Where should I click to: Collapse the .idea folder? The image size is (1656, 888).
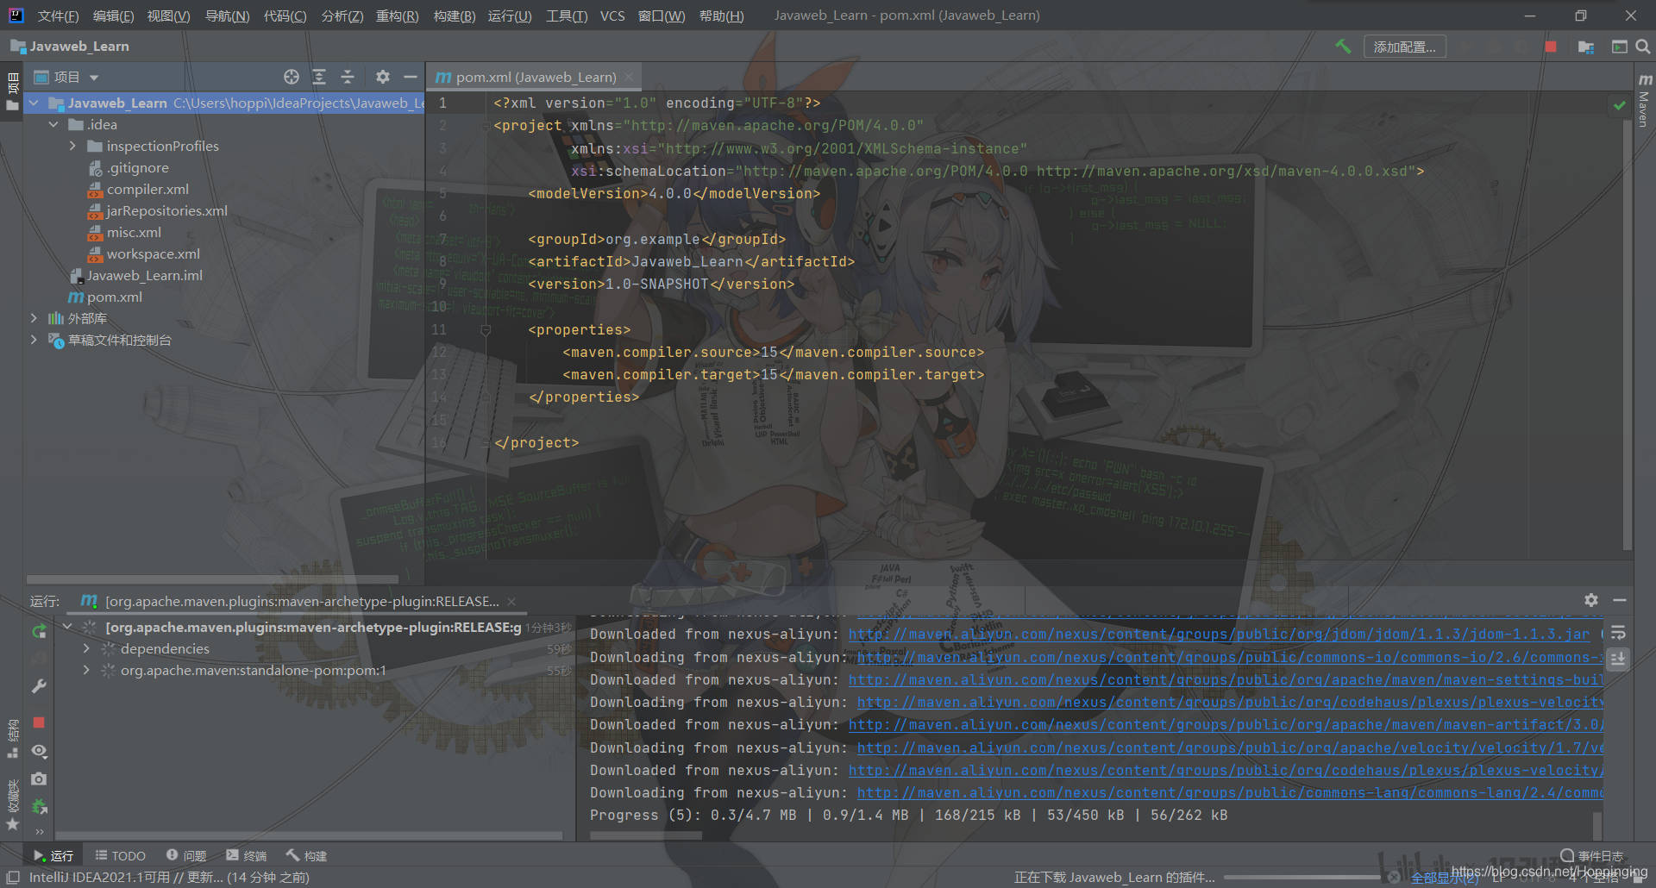coord(53,124)
